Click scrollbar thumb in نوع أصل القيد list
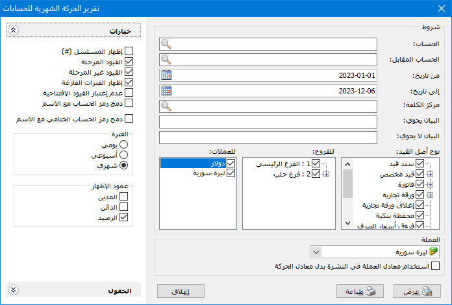This screenshot has height=305, width=452. point(347,184)
